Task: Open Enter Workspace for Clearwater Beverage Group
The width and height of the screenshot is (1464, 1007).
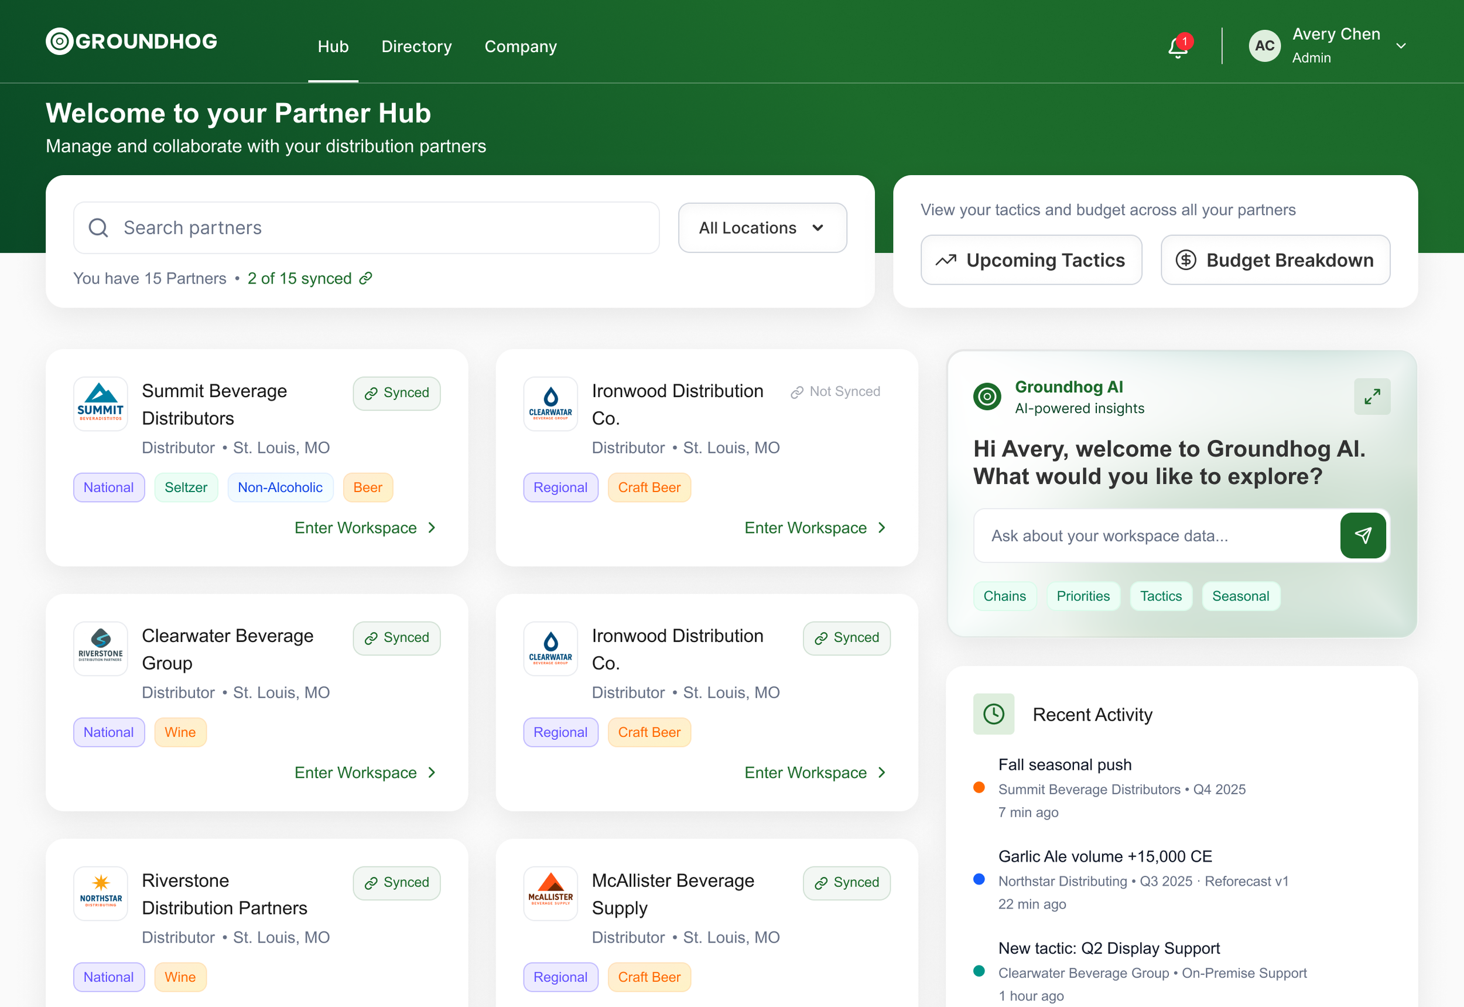Action: point(365,772)
